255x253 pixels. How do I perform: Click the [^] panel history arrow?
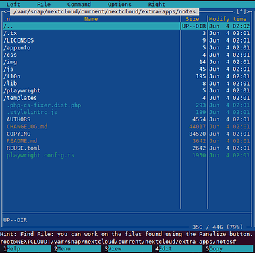click(x=242, y=11)
